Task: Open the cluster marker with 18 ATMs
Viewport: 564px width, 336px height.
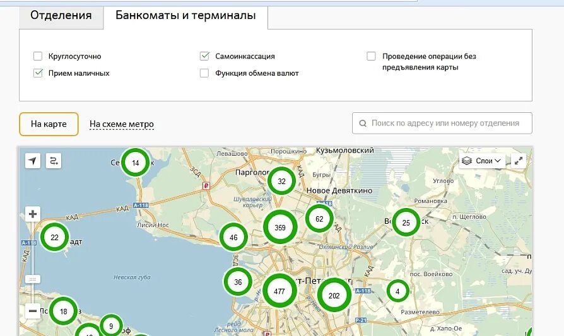Action: pyautogui.click(x=63, y=311)
